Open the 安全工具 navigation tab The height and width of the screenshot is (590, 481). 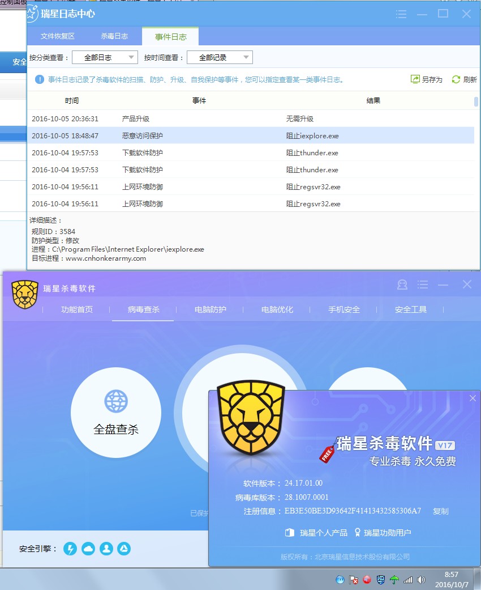[411, 309]
